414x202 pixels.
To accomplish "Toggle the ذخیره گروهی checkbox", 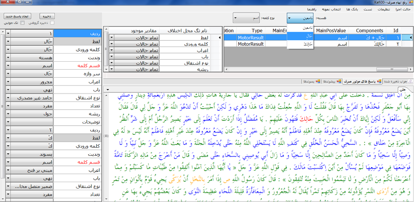I will [x=52, y=22].
